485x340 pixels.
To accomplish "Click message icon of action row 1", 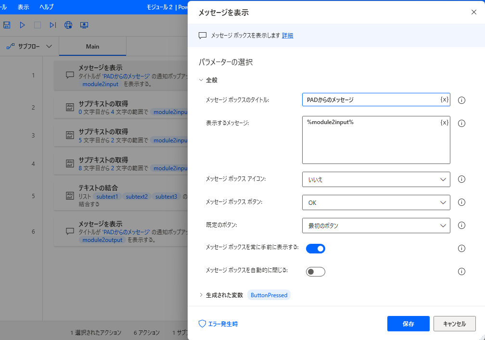I will click(x=70, y=75).
